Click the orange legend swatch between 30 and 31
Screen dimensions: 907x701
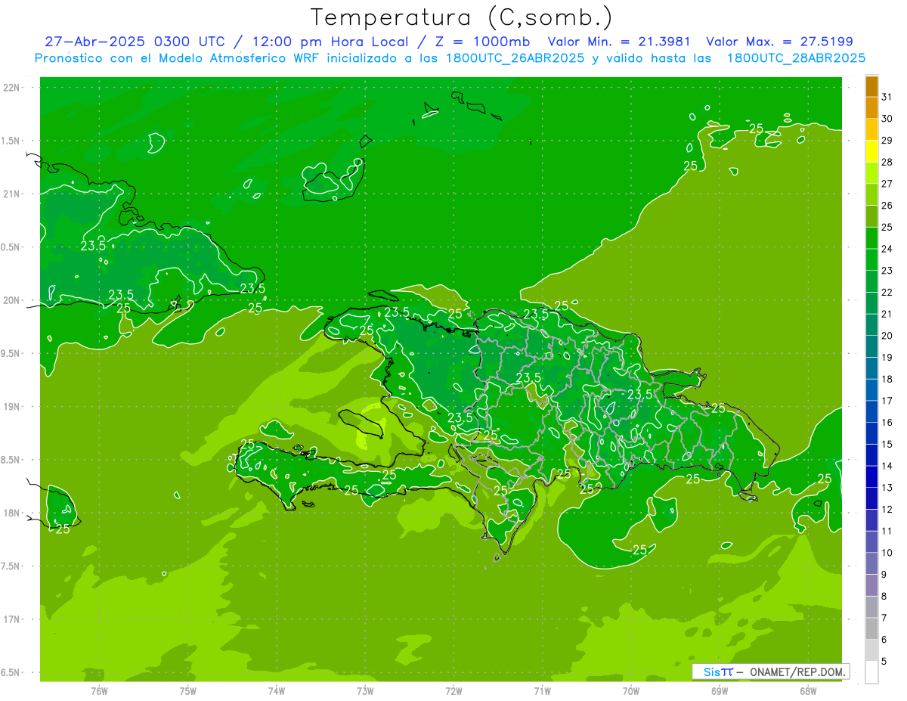(x=871, y=108)
